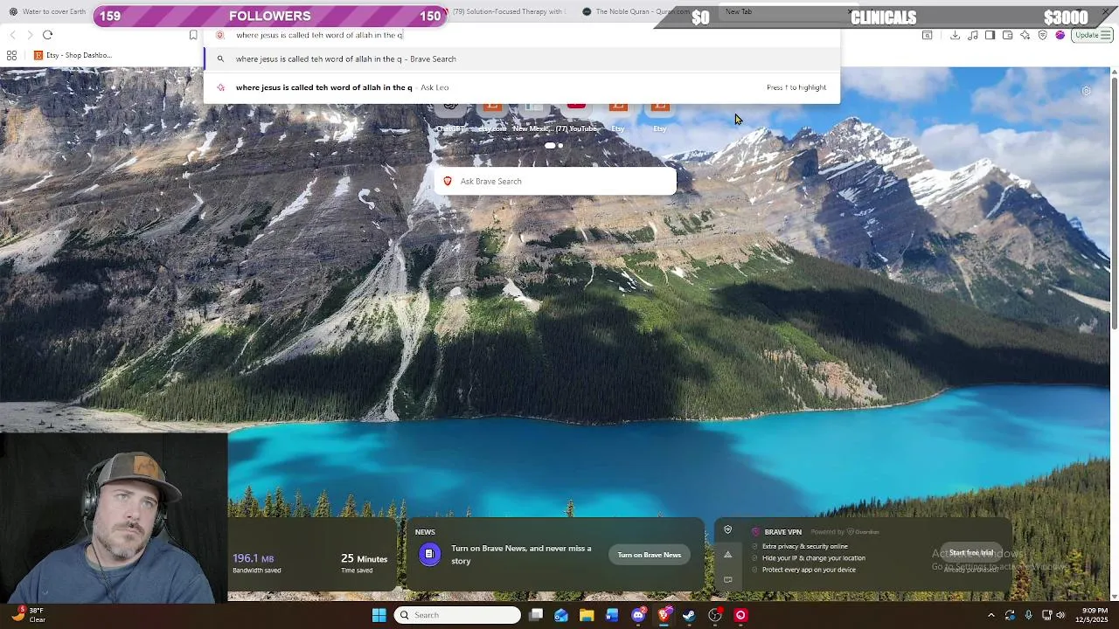Open the apps grid icon in bookmarks bar

[11, 55]
